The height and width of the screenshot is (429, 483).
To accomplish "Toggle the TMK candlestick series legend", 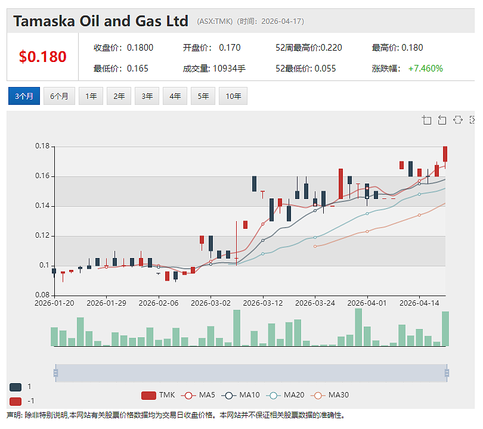I will click(x=158, y=395).
